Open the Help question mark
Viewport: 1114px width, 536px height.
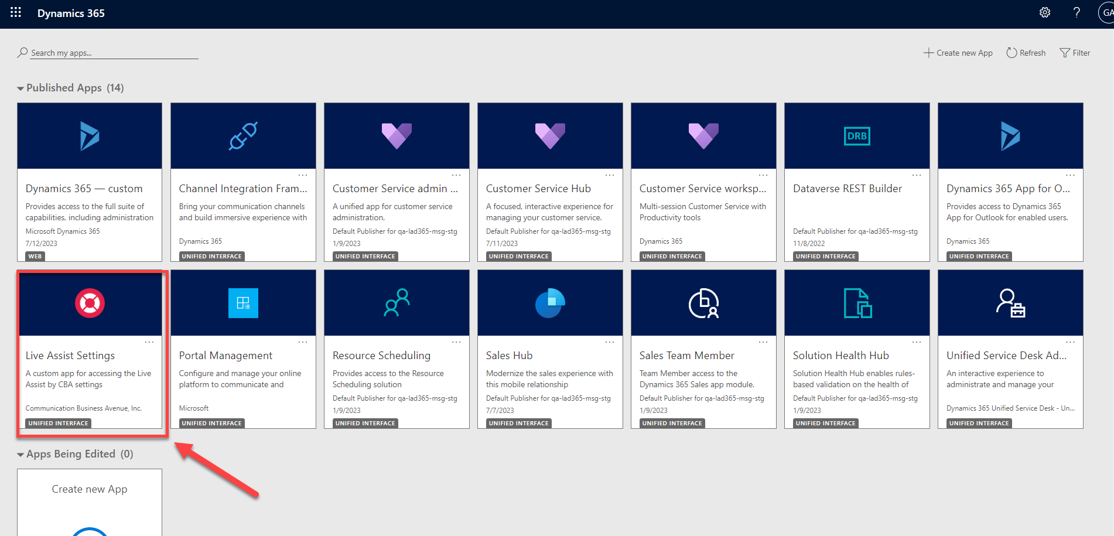[x=1077, y=12]
